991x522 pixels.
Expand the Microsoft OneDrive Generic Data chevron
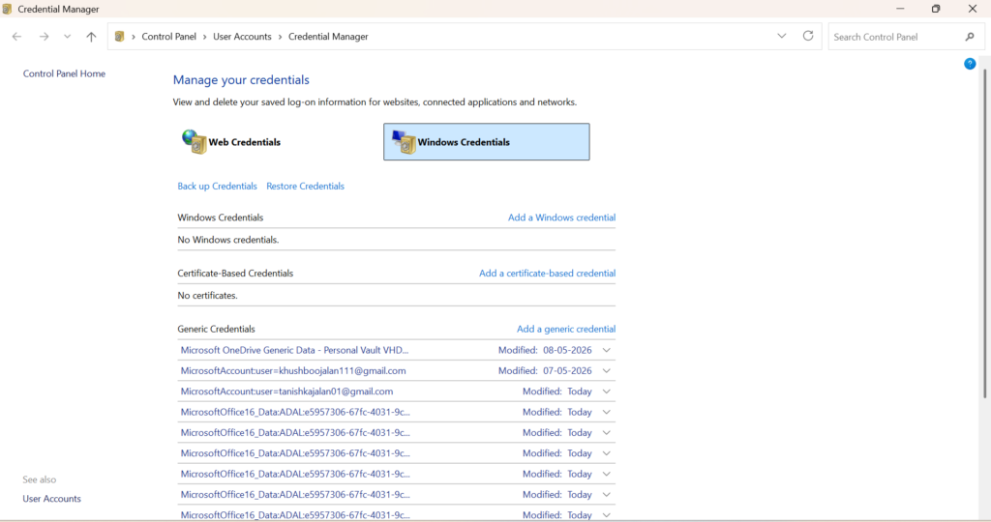click(x=606, y=350)
